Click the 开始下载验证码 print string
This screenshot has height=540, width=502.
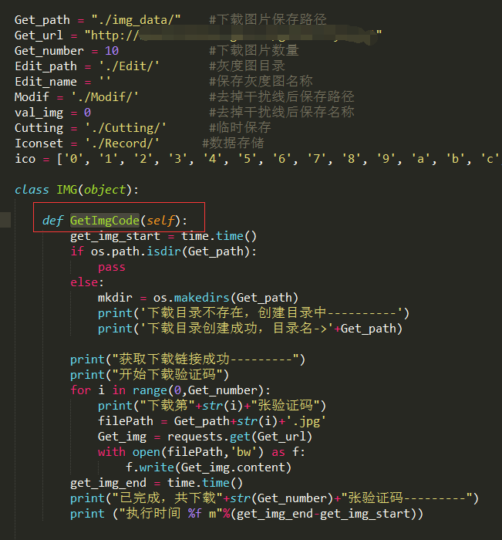point(167,375)
